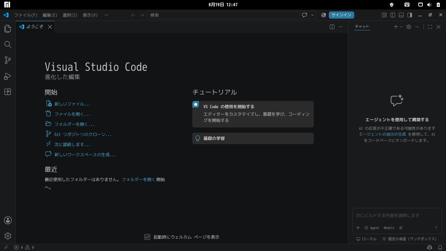Open the customize layout control
The height and width of the screenshot is (251, 446).
click(384, 15)
